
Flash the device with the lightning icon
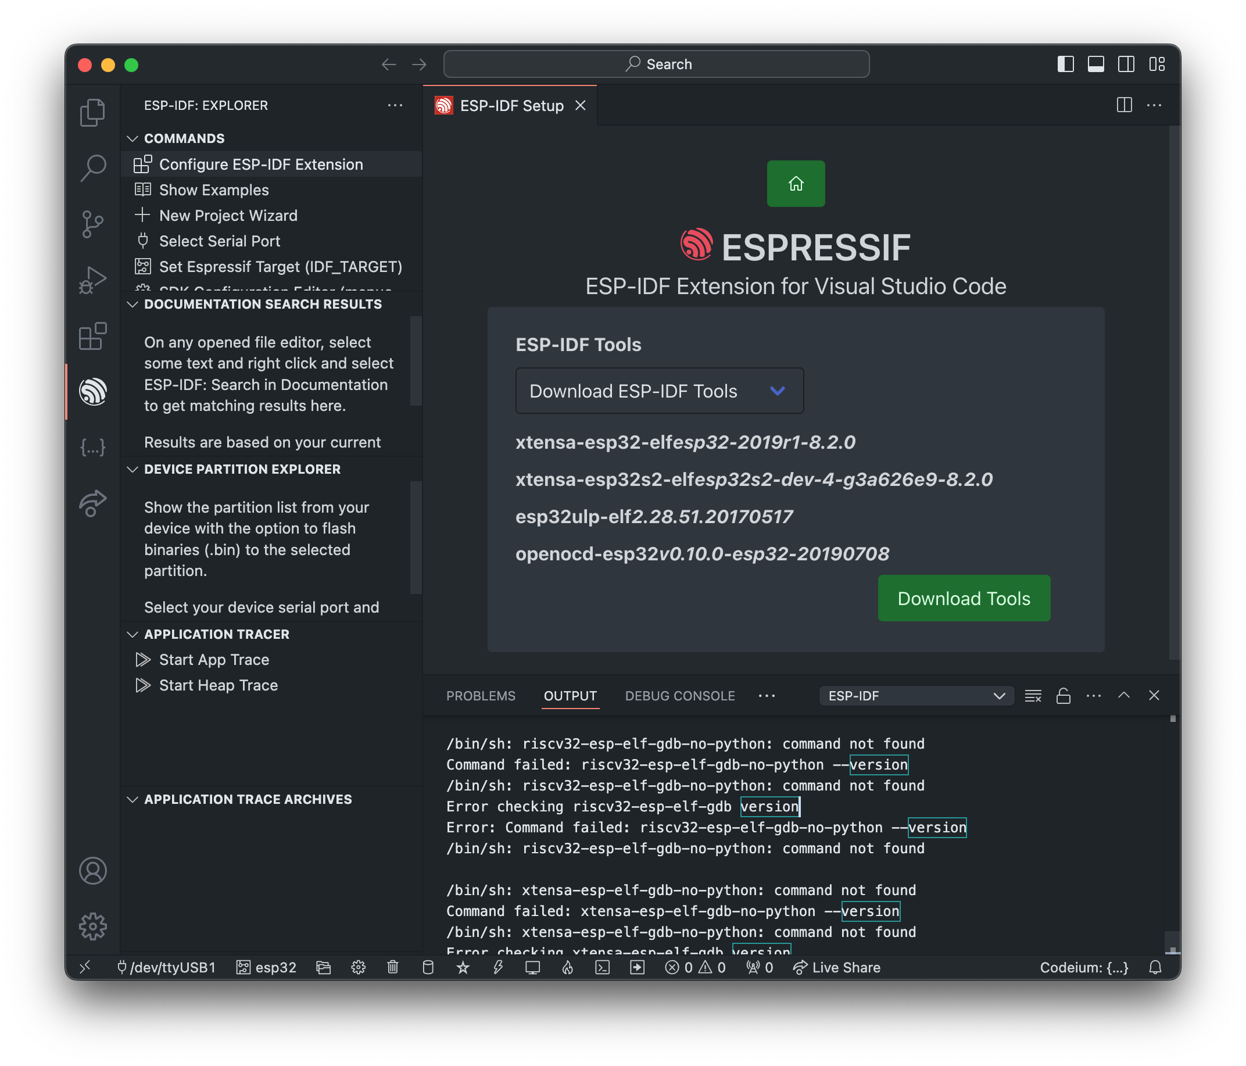498,967
